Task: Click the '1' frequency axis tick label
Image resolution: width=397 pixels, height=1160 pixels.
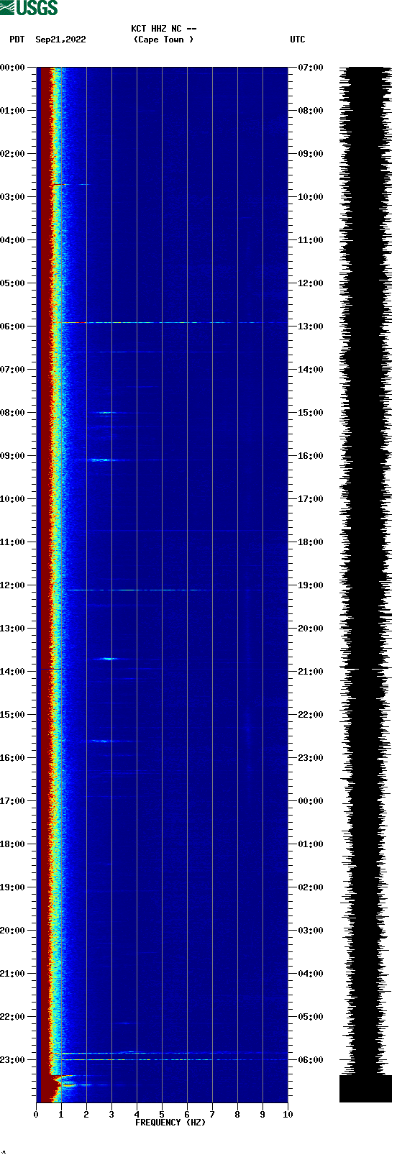Action: [x=61, y=1115]
